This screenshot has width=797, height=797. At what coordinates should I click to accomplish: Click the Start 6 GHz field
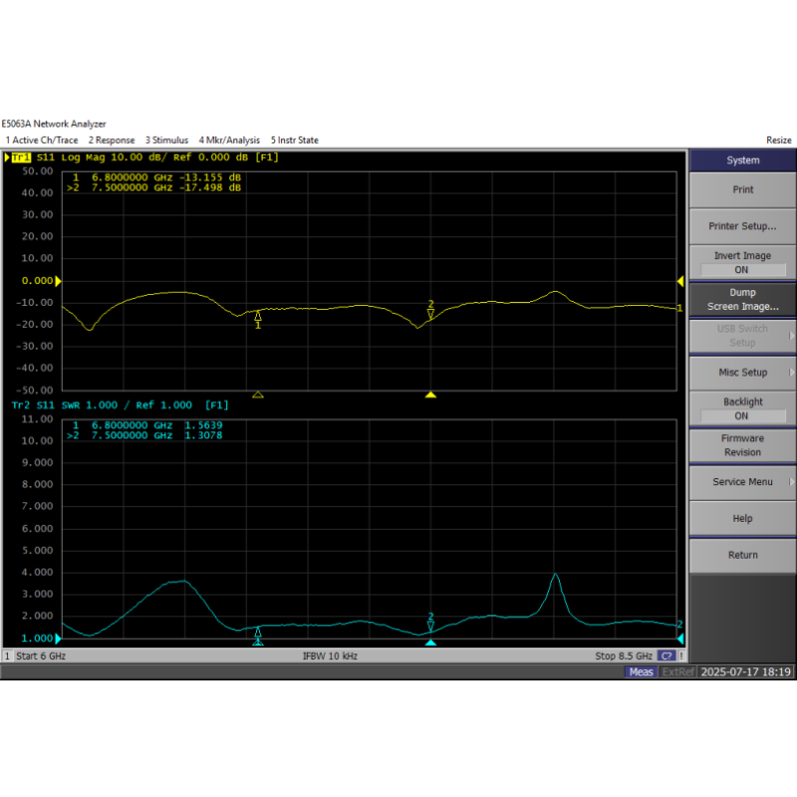coord(41,656)
